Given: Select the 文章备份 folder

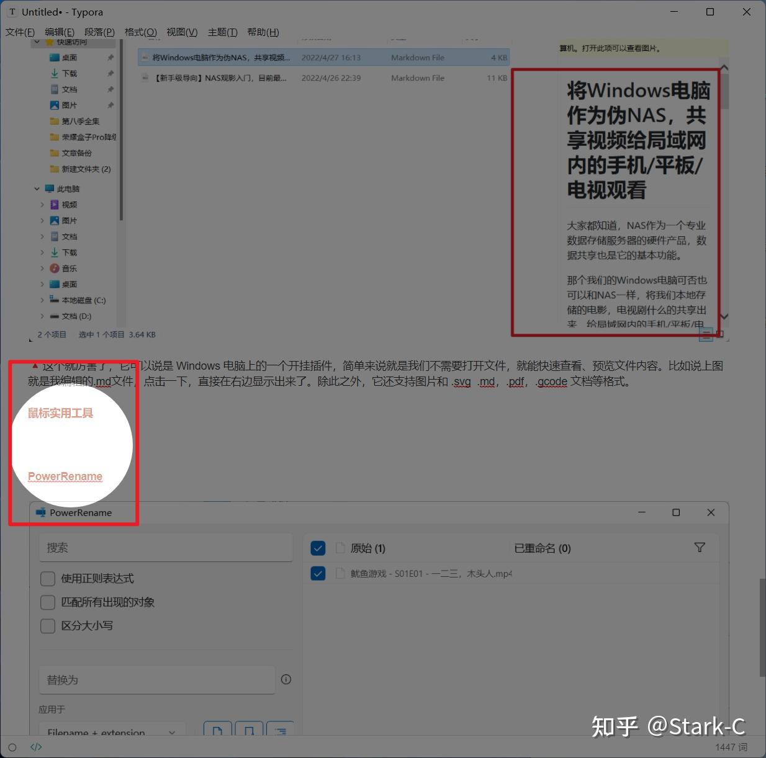Looking at the screenshot, I should click(71, 153).
